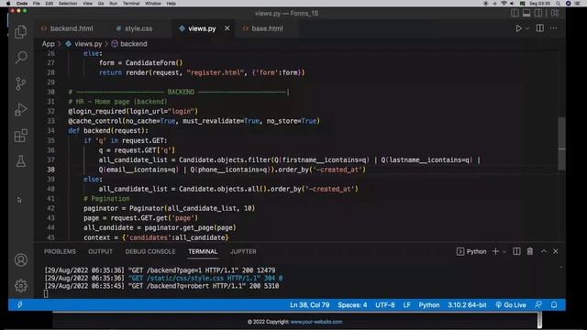
Task: Click remote window status bar icon
Action: (20, 305)
